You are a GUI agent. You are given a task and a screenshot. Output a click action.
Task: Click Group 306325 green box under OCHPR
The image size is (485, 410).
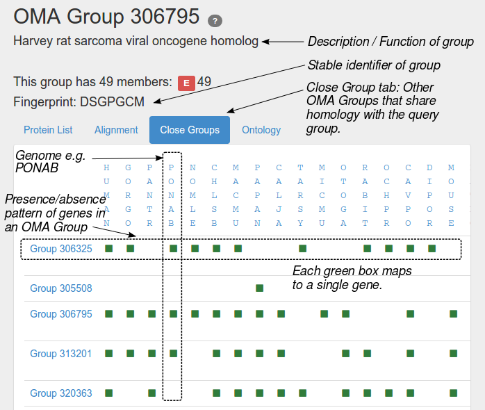pos(389,249)
